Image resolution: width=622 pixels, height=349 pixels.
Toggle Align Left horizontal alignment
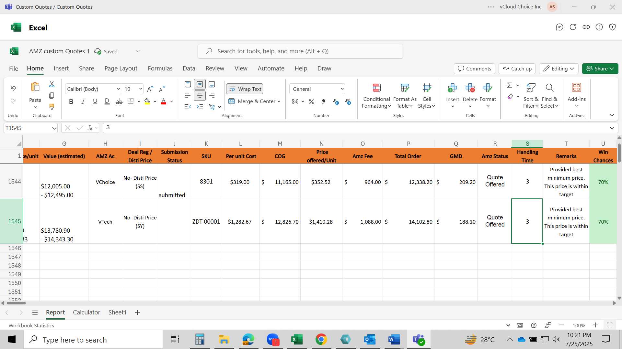point(188,96)
